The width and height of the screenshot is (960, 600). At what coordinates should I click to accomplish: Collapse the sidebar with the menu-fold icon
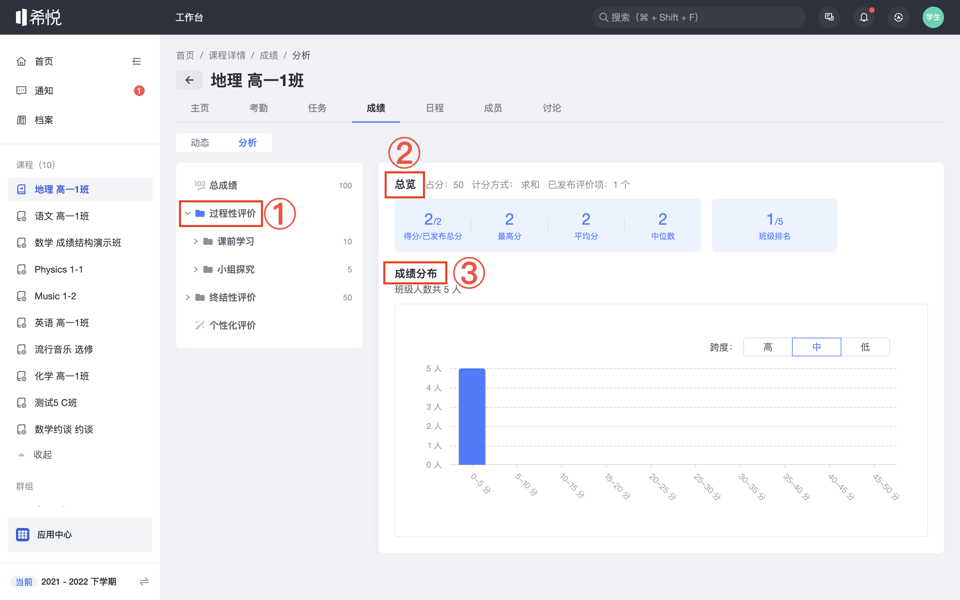136,62
